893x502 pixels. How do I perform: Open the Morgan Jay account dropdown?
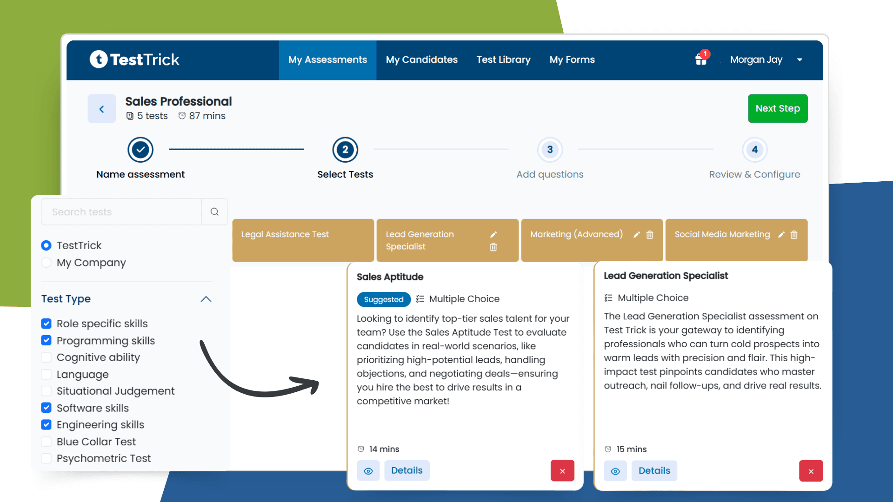click(x=800, y=59)
